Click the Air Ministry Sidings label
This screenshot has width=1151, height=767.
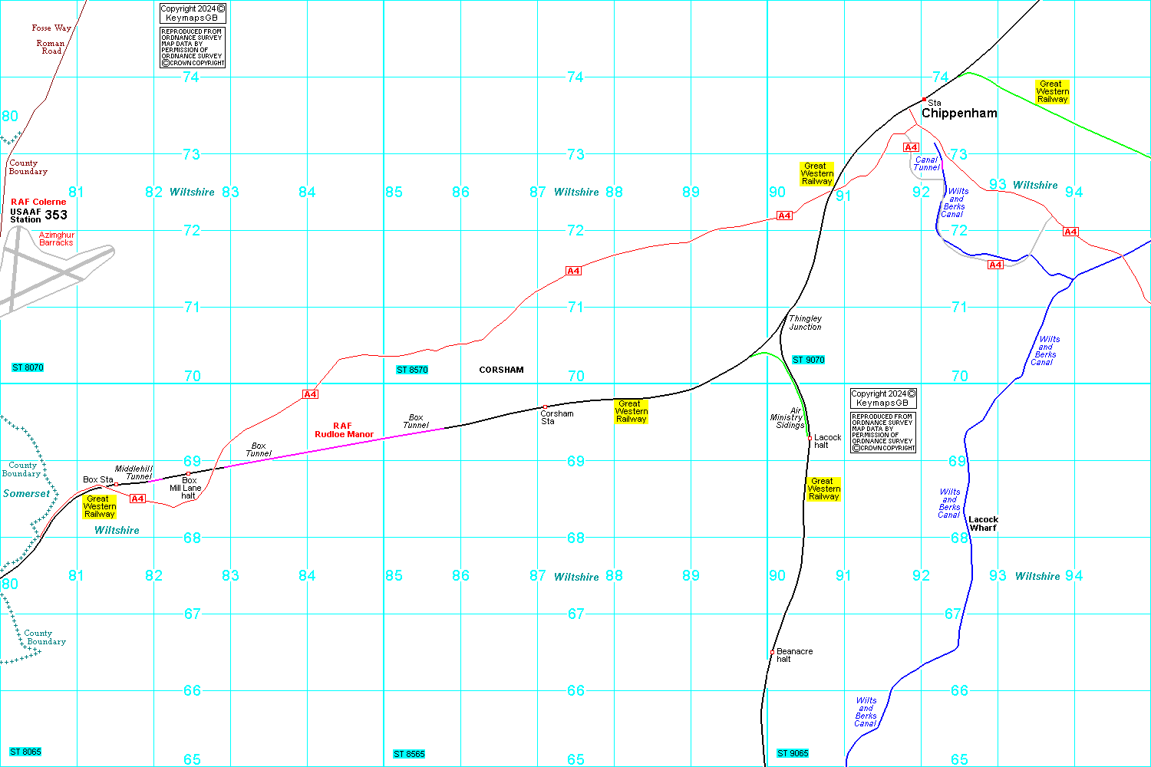[787, 418]
